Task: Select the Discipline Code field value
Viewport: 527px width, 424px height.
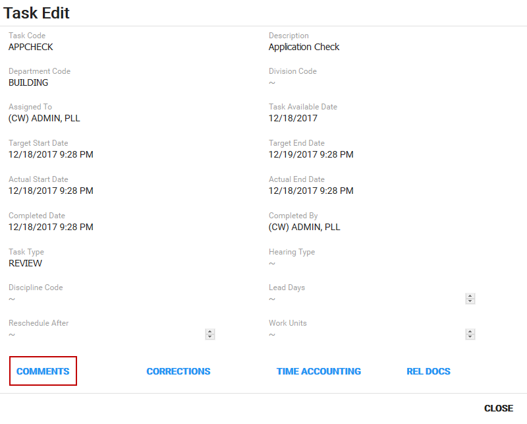Action: 12,299
